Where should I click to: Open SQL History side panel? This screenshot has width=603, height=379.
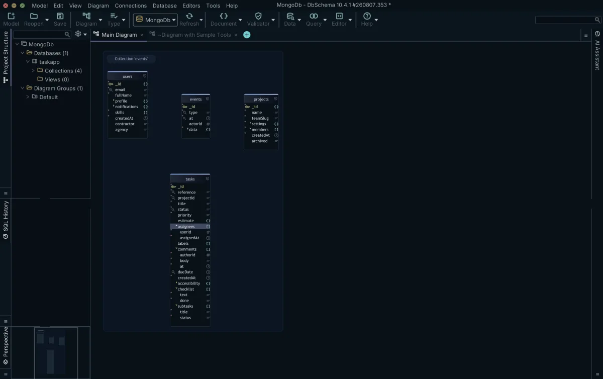pyautogui.click(x=6, y=220)
